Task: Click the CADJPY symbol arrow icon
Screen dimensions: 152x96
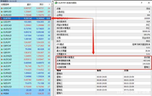Action: click(2, 49)
